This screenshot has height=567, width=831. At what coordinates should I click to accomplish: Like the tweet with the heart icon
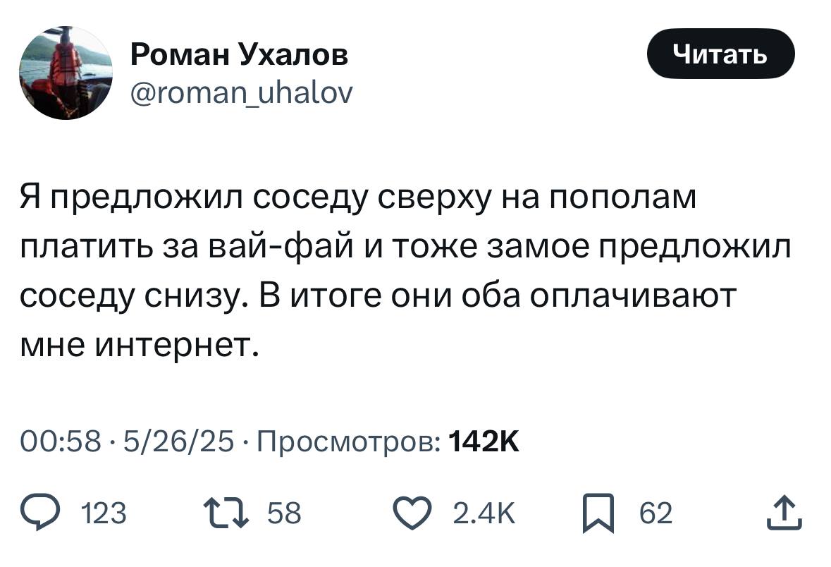pos(414,513)
